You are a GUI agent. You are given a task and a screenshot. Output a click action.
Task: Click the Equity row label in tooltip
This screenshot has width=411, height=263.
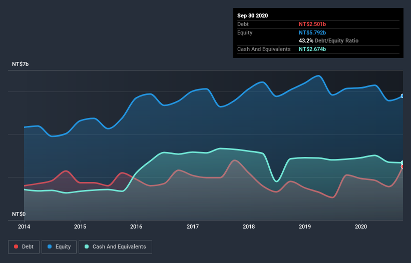click(x=245, y=32)
